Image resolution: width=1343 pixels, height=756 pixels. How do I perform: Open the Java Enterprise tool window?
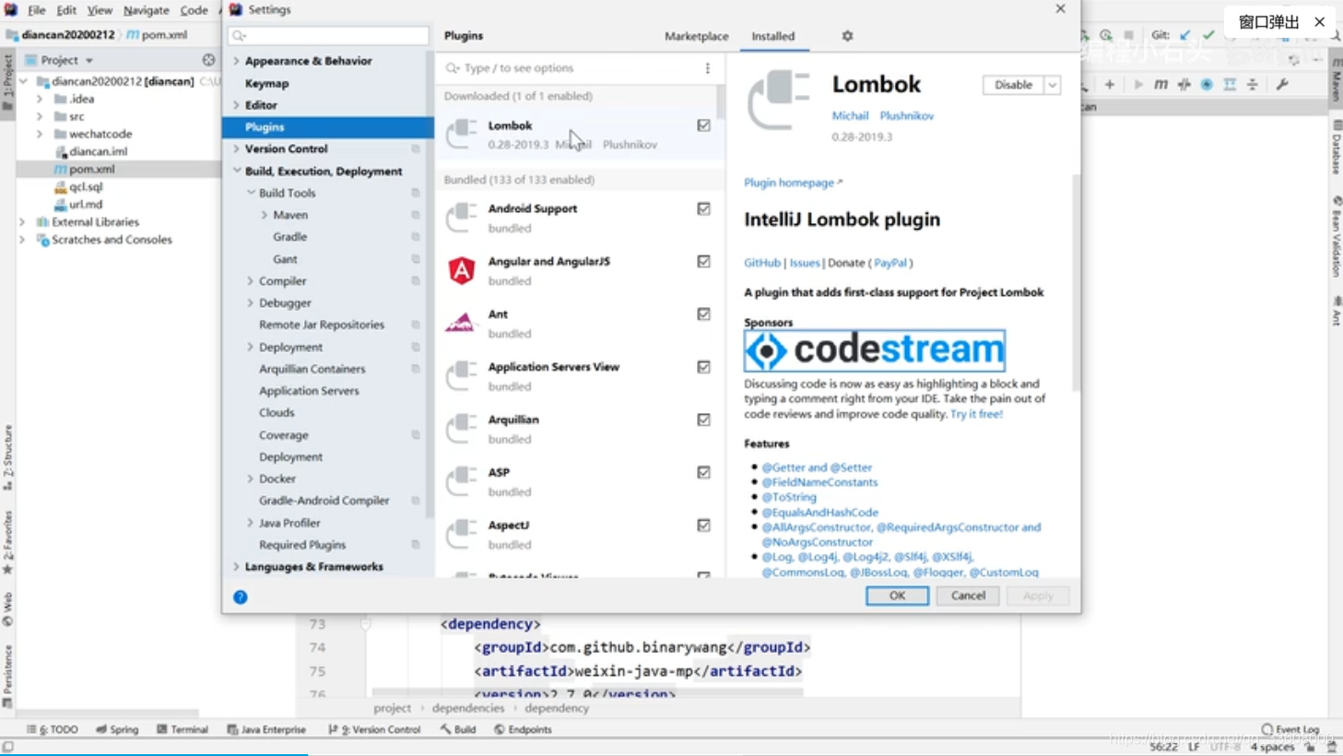coord(266,729)
